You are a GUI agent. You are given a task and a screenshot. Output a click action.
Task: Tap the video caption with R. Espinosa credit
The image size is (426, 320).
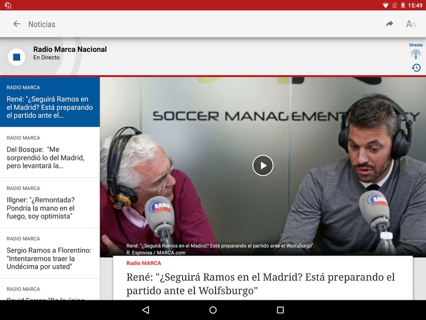click(220, 249)
